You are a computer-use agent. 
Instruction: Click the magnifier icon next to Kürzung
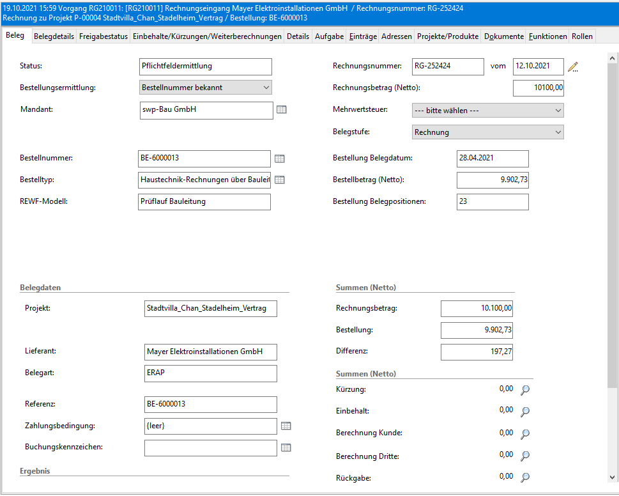(x=525, y=390)
